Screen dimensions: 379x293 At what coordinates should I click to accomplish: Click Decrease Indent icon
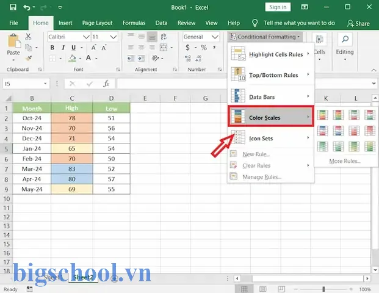131,58
